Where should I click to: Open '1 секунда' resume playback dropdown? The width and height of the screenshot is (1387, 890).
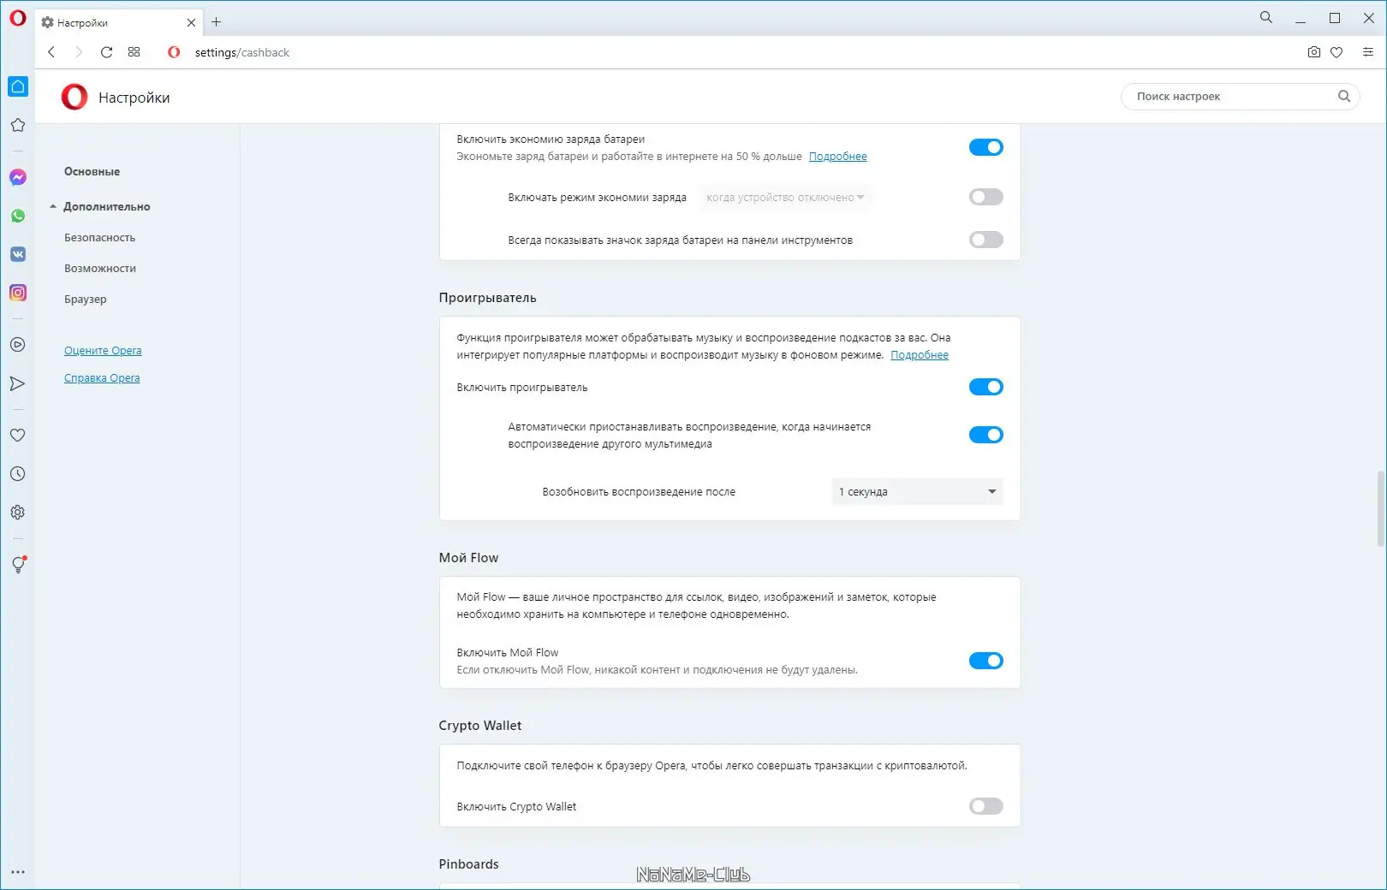click(917, 491)
